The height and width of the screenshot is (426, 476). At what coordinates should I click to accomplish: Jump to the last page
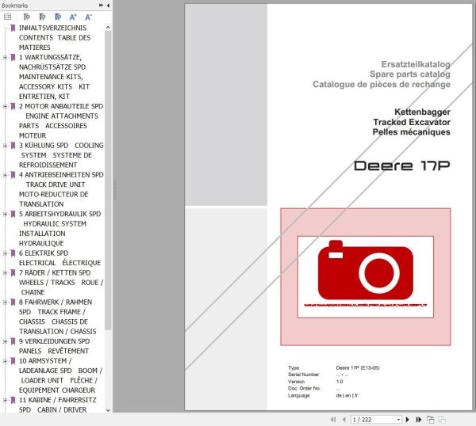(419, 420)
